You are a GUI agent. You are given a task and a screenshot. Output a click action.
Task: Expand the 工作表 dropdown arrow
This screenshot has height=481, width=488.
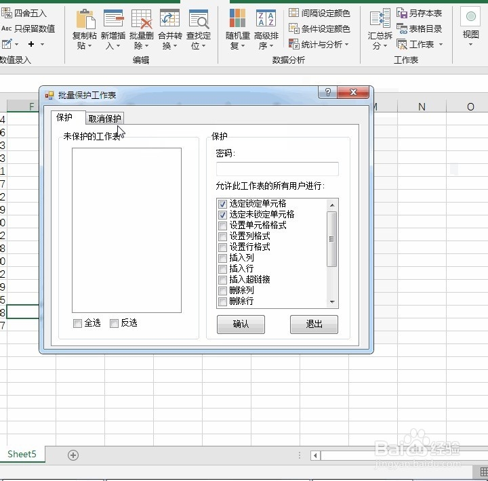[441, 44]
